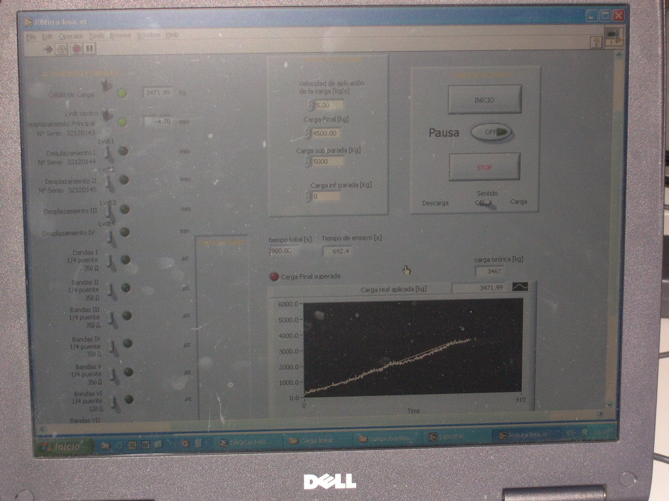Click the INICIO button
The width and height of the screenshot is (669, 501).
click(x=485, y=100)
